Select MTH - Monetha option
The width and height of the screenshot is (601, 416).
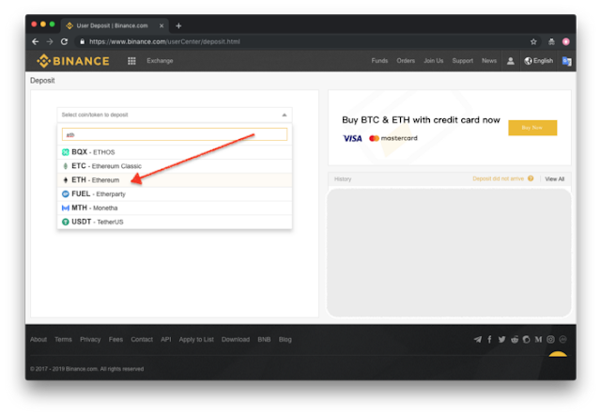pyautogui.click(x=175, y=208)
